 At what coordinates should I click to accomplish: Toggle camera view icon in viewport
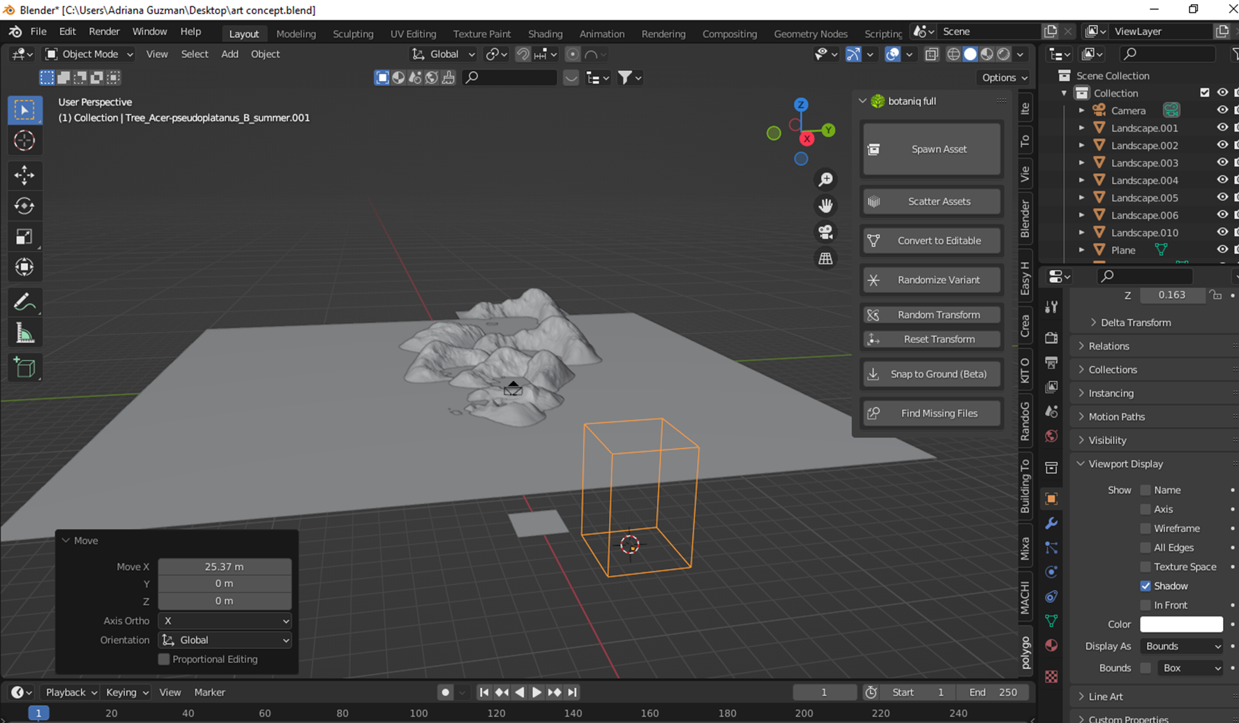826,232
